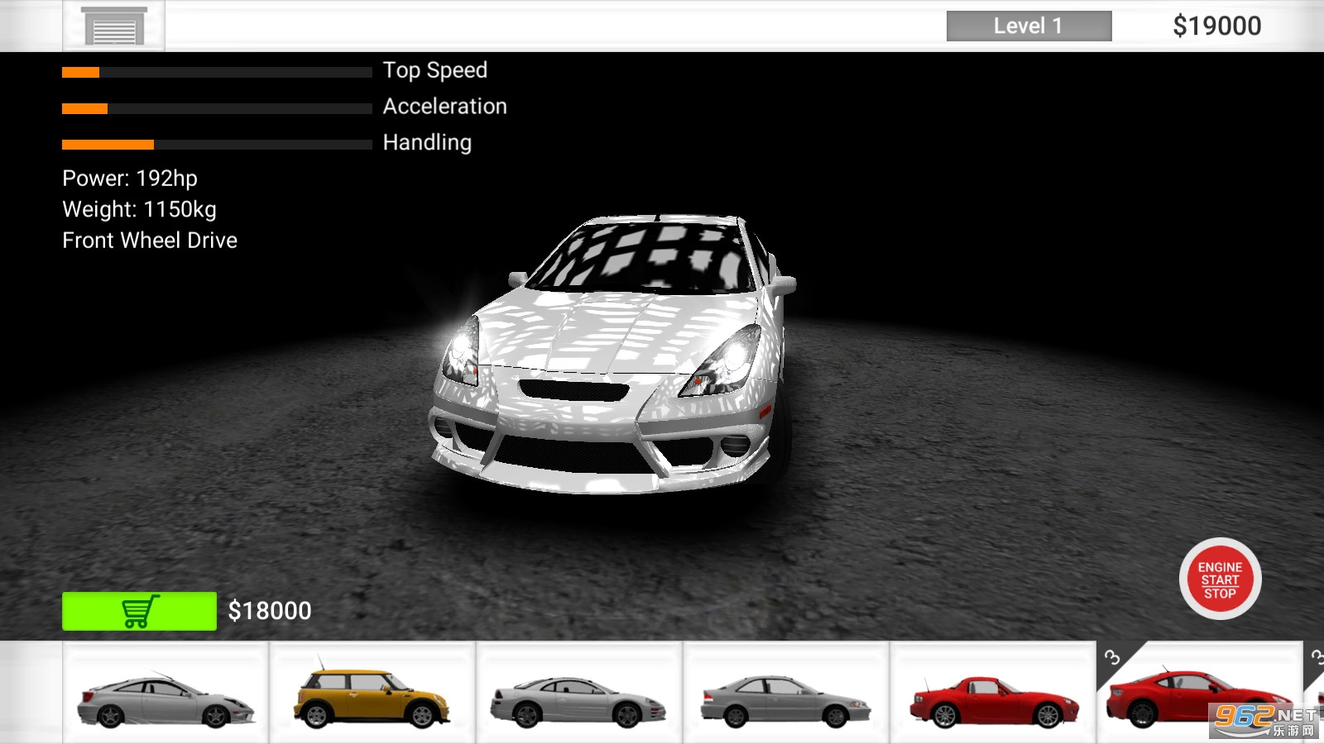Click the Top Speed stat bar
This screenshot has height=744, width=1324.
click(x=217, y=73)
